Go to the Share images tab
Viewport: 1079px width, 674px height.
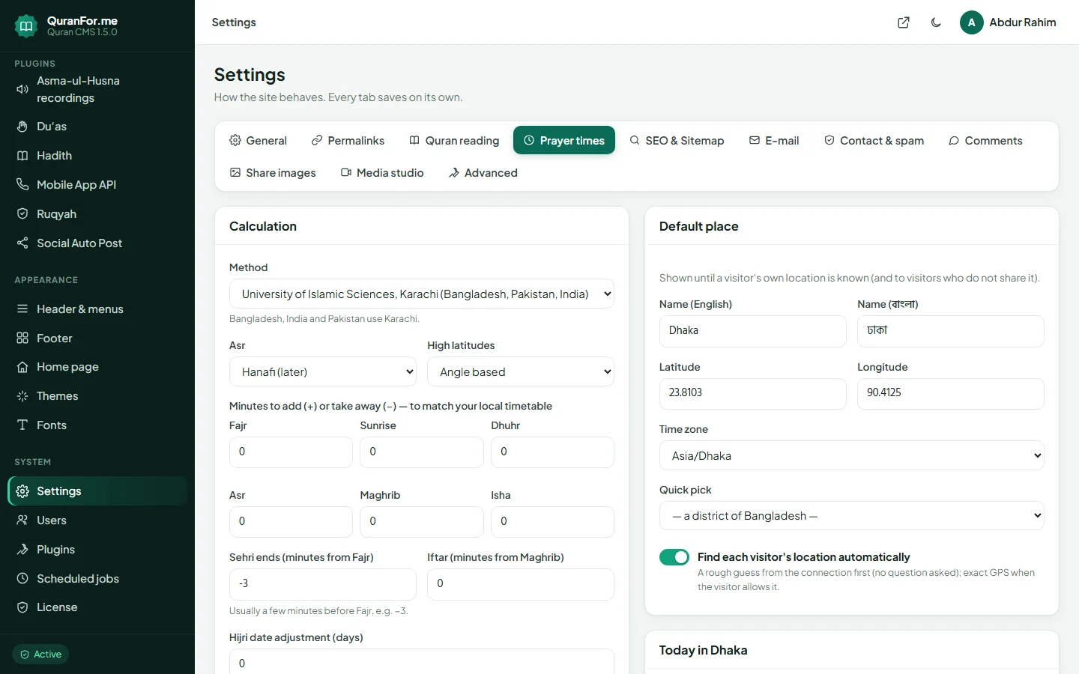coord(273,173)
